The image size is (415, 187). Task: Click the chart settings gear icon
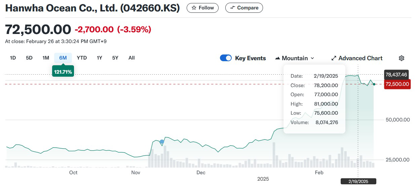[x=401, y=58]
